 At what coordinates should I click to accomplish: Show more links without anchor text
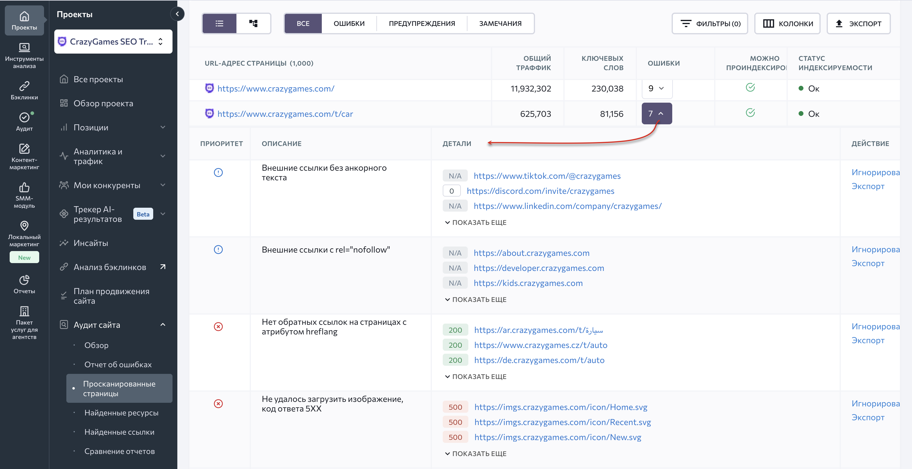point(476,222)
